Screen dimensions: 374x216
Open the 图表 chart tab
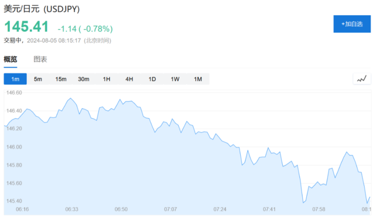(40, 59)
